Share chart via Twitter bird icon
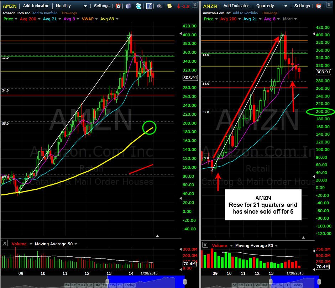Screen dimensions: 335x288 coord(138,6)
